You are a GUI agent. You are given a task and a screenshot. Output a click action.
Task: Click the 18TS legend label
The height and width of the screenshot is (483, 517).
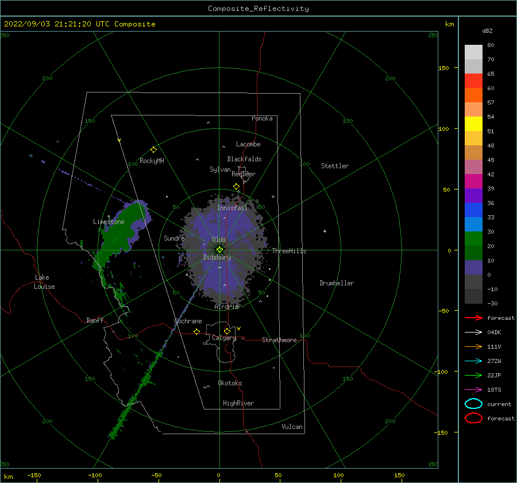[494, 390]
